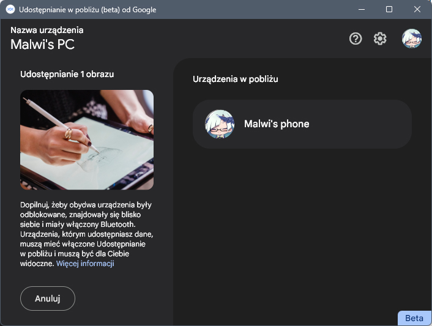Click the shared drawing tablet image preview
Viewport: 432px width, 326px height.
(x=87, y=140)
